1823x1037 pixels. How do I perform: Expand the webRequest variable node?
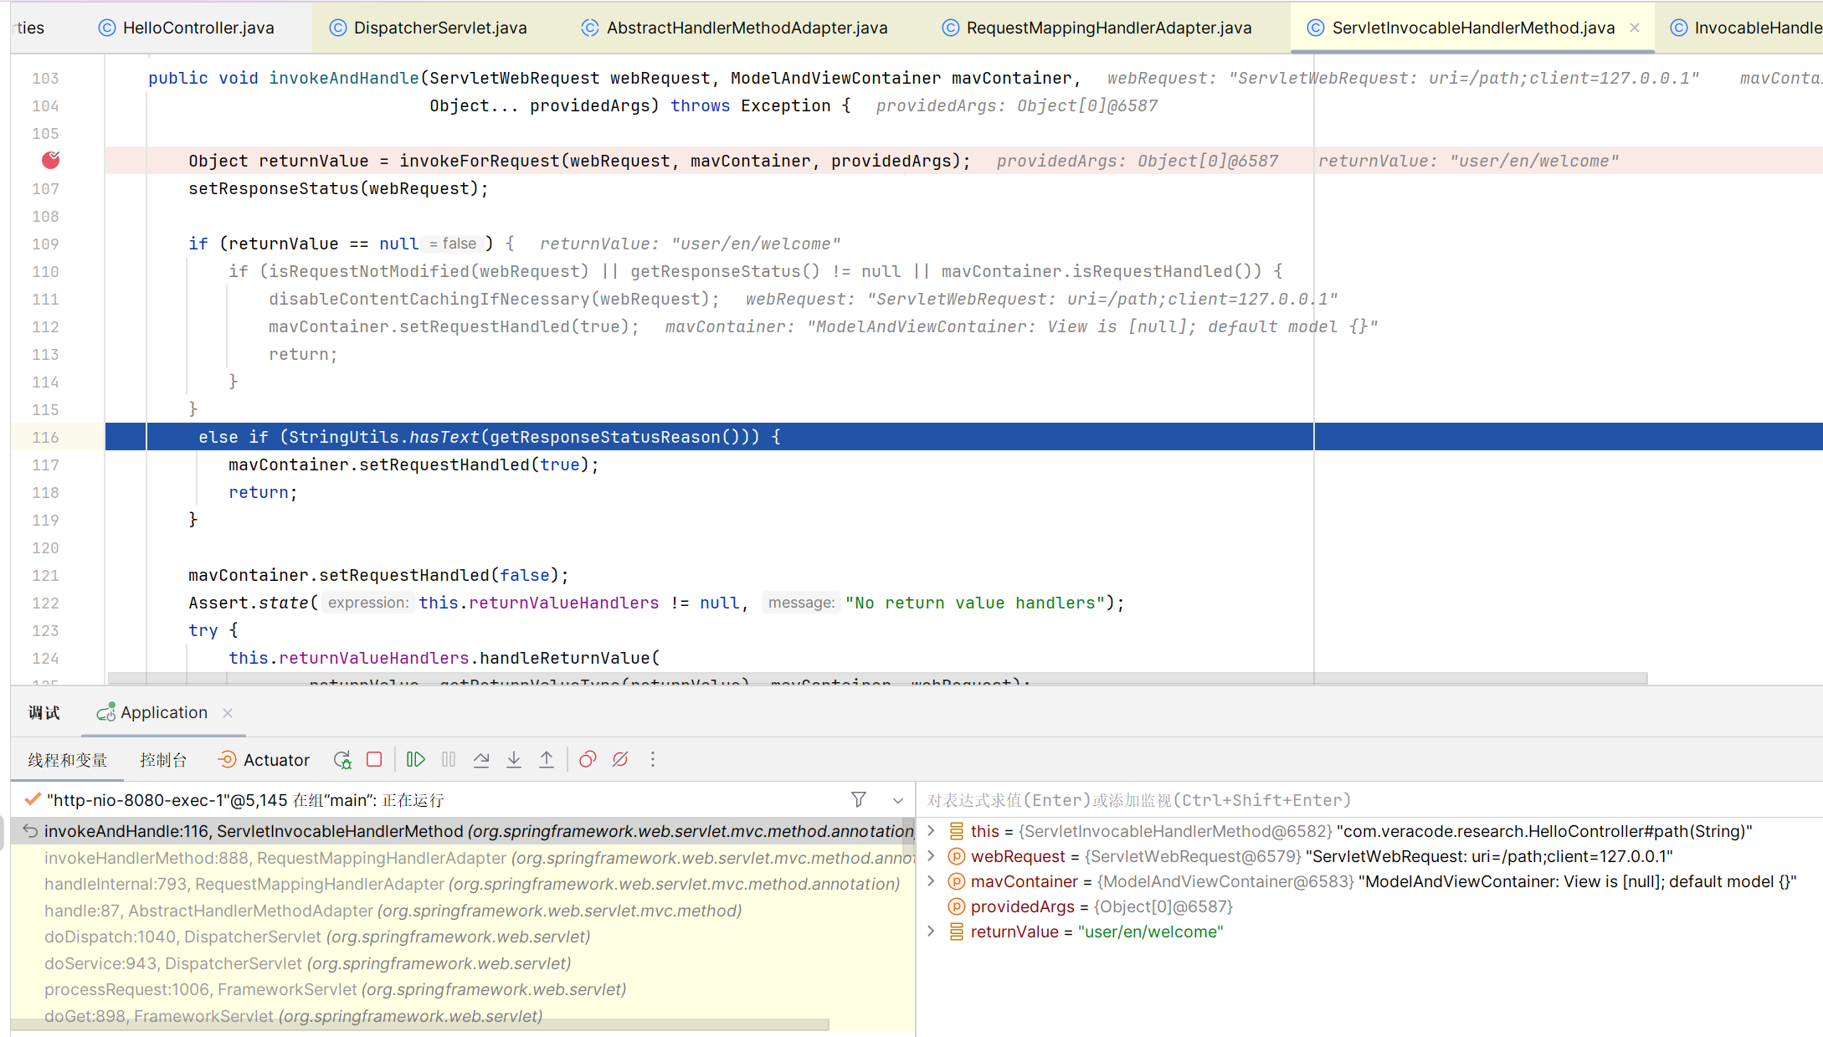pyautogui.click(x=931, y=856)
